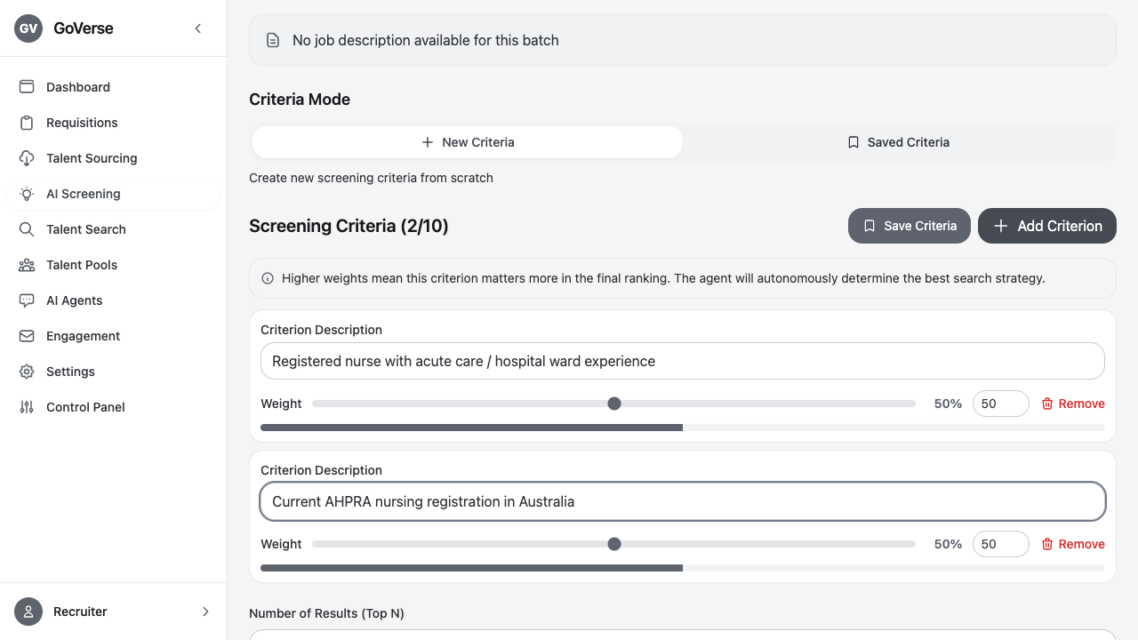
Task: Click the weight slider for AHPRA criterion
Action: (x=613, y=544)
